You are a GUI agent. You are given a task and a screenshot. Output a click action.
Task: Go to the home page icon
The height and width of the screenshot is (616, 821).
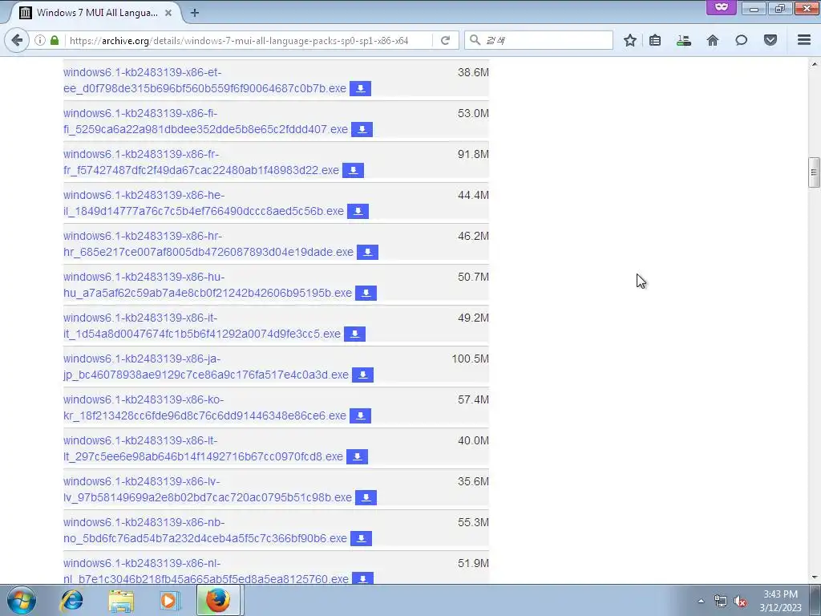(713, 40)
